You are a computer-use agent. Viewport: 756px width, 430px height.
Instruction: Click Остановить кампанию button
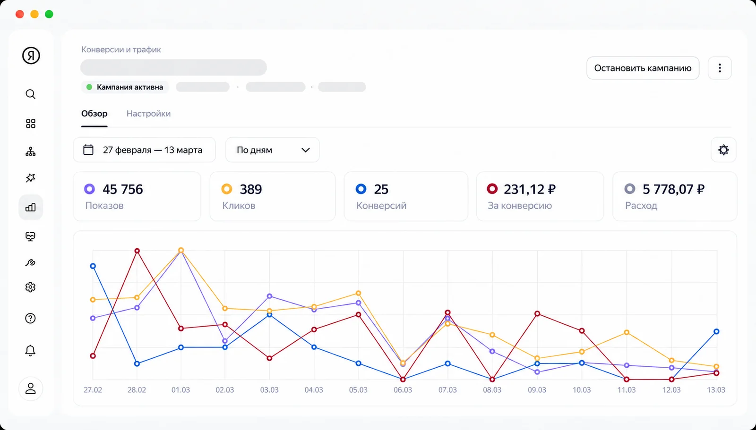point(643,68)
